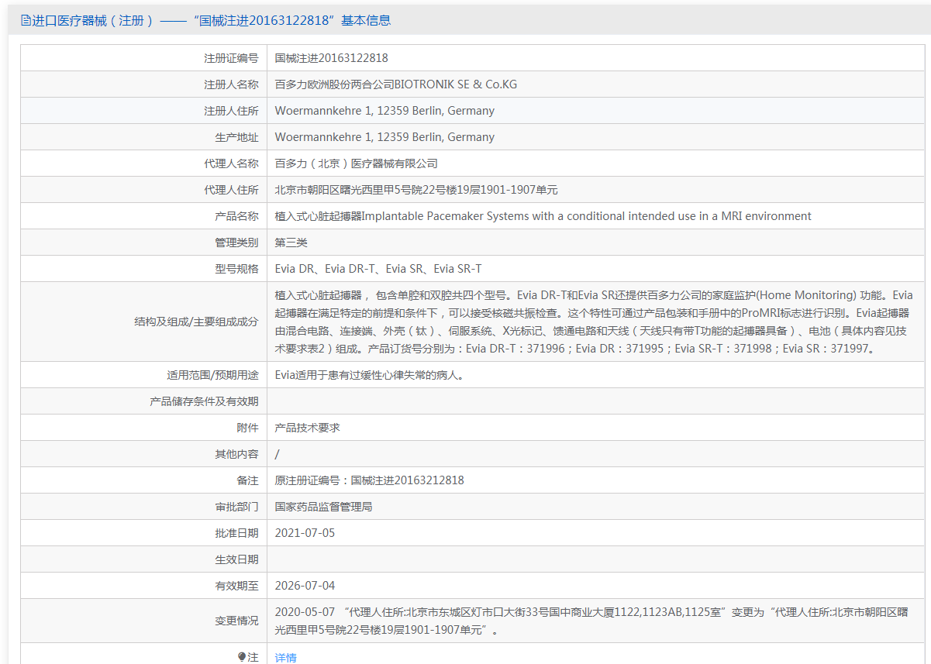Click the 结构及组成/主要组成成分 label
The width and height of the screenshot is (931, 664).
pyautogui.click(x=196, y=322)
